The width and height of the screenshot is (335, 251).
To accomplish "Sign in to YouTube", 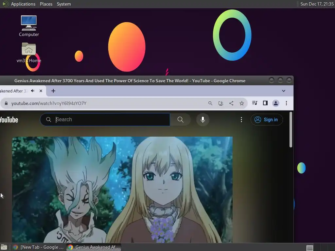I will point(267,120).
